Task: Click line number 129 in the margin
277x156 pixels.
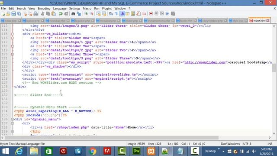Action: (x=4, y=91)
